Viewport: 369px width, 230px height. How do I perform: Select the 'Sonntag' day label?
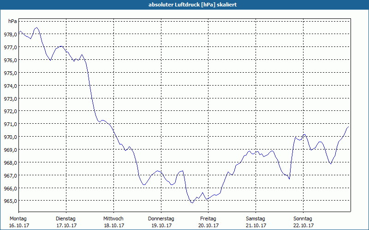(303, 219)
